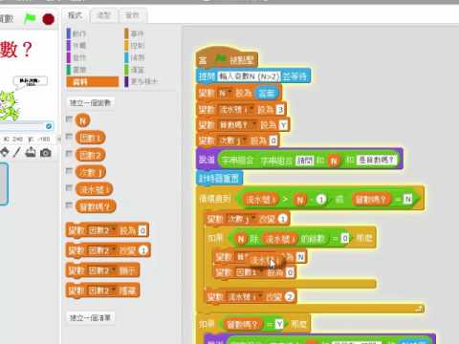Click the 請問 text field in the say block

point(305,161)
